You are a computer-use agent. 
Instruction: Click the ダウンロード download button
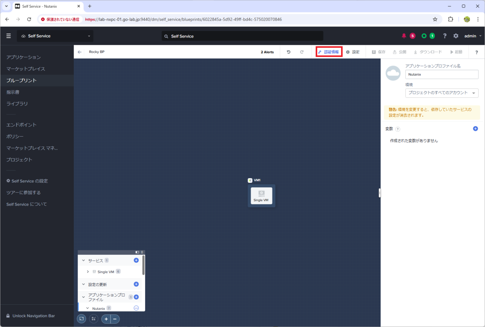tap(428, 52)
